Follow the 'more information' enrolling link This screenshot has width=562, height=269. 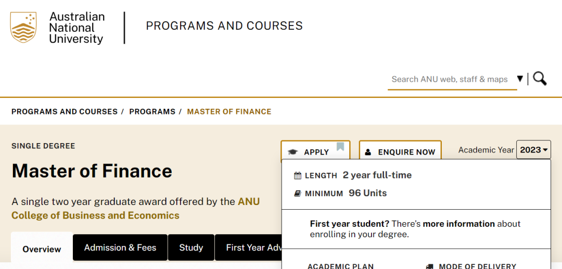tap(458, 224)
